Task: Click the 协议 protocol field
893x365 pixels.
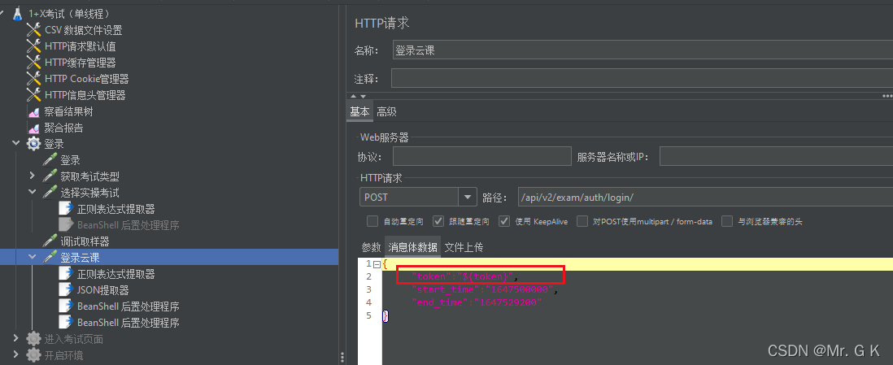Action: point(481,156)
